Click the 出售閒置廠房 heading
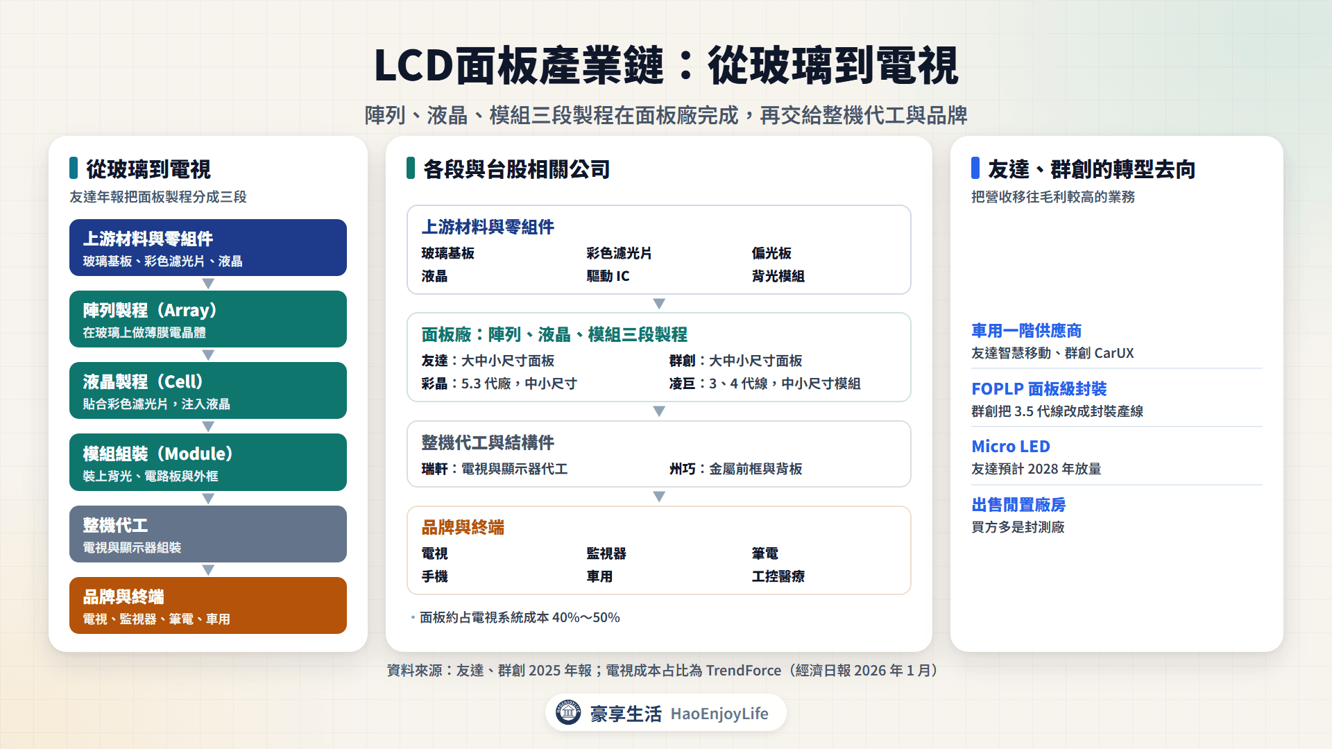Screen dimensions: 1332x749 [1018, 505]
